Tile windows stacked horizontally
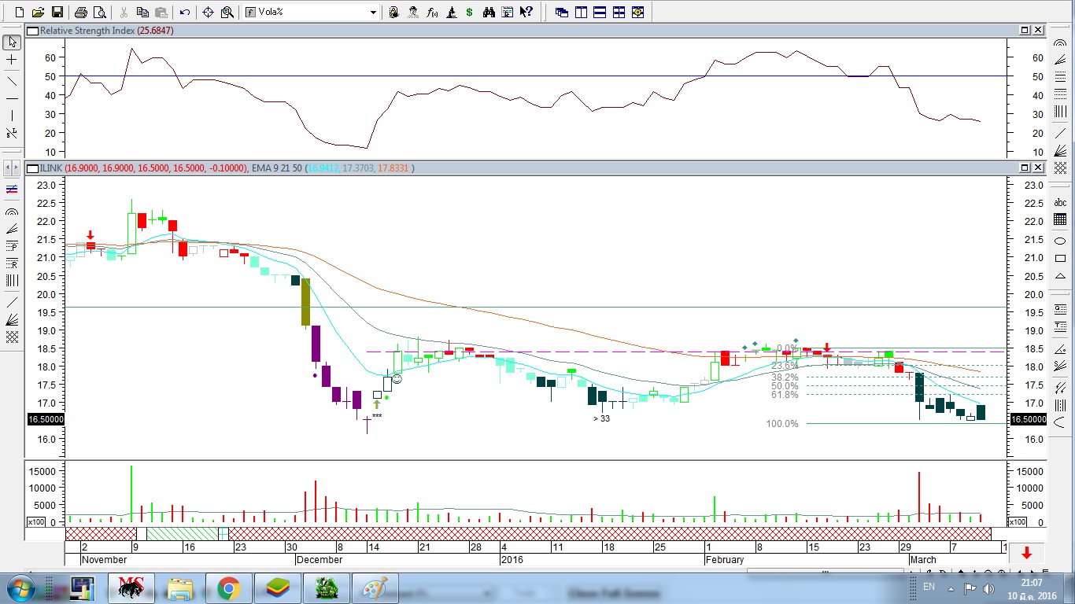 point(600,13)
